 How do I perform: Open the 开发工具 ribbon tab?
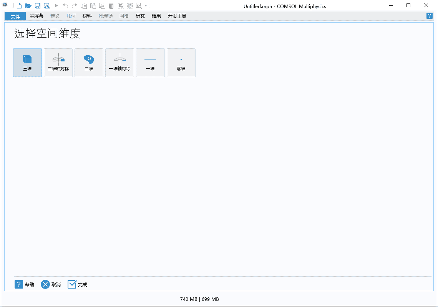pos(177,16)
